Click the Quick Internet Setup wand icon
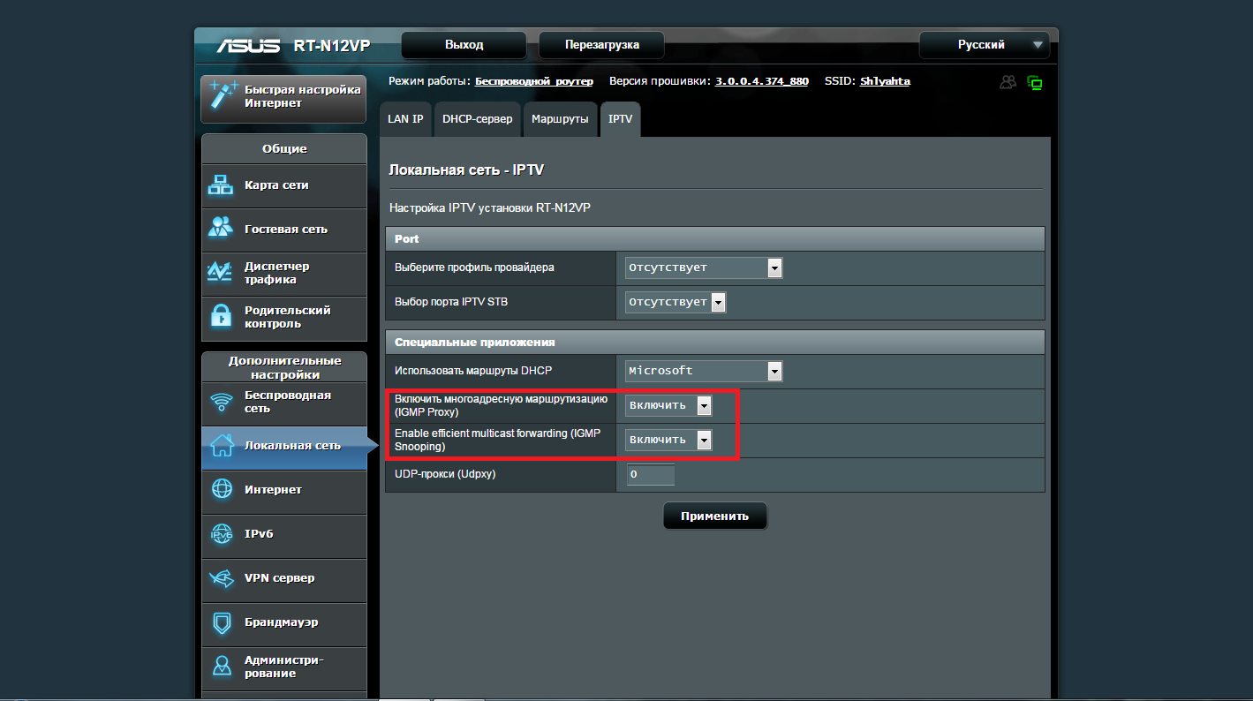 221,96
